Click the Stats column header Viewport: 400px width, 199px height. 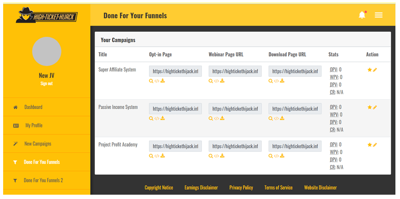333,55
